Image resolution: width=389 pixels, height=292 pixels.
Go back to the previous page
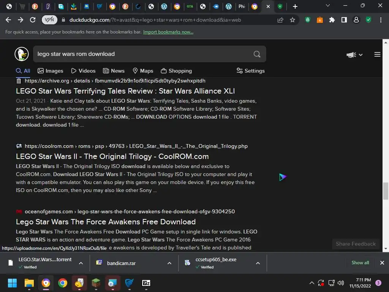(x=8, y=20)
